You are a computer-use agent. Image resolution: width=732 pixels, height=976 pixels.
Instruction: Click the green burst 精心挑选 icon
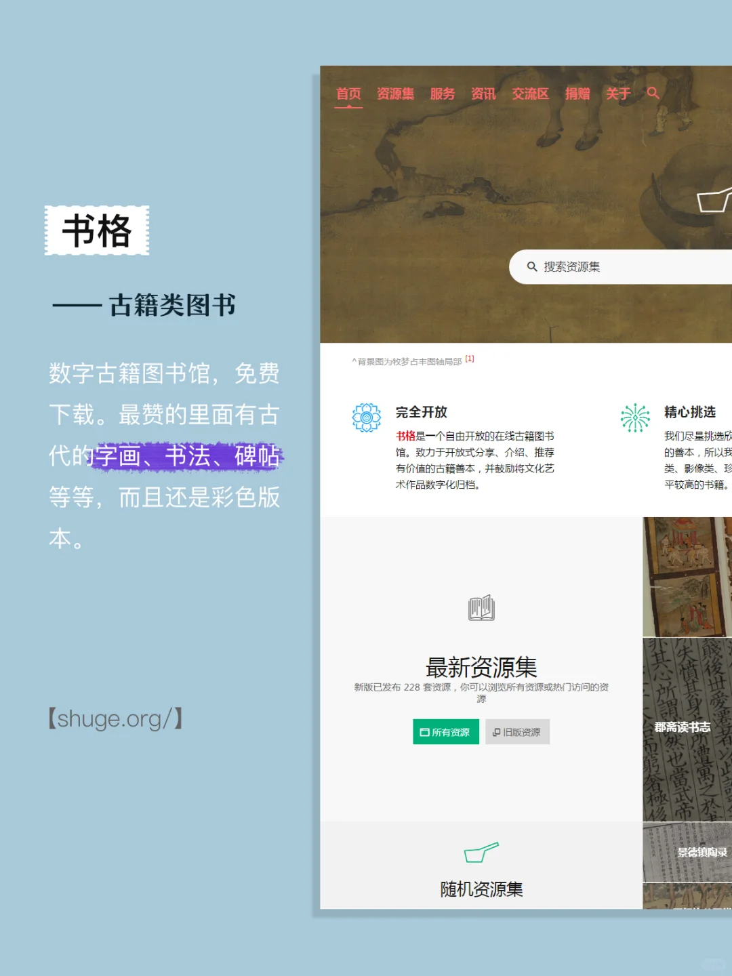(x=635, y=418)
